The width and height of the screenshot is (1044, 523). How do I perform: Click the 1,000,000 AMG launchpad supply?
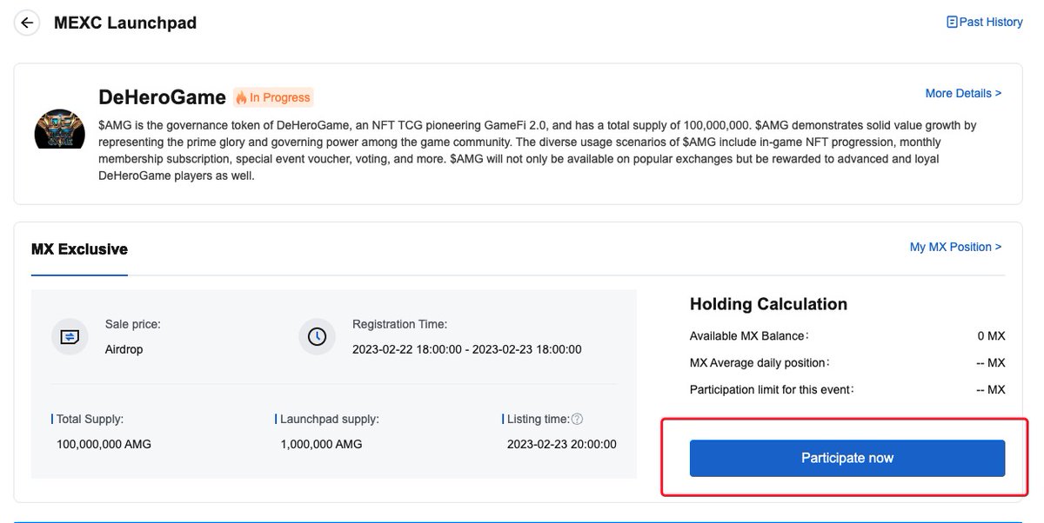(322, 444)
